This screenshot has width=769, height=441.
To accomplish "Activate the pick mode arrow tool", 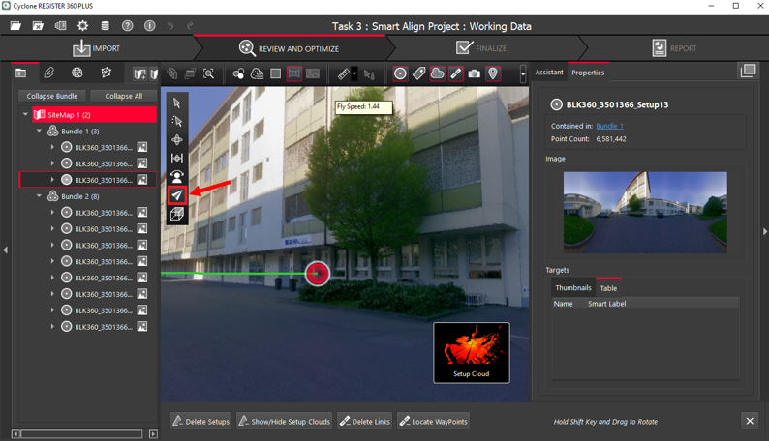I will coord(177,103).
